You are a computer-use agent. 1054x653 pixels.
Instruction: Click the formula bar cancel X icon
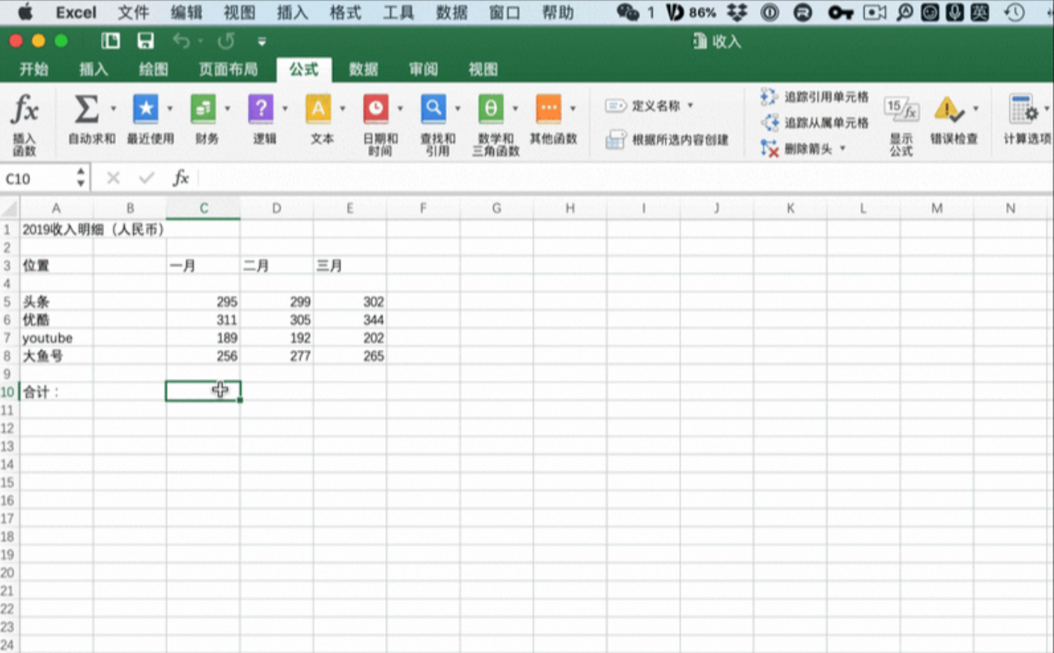113,177
